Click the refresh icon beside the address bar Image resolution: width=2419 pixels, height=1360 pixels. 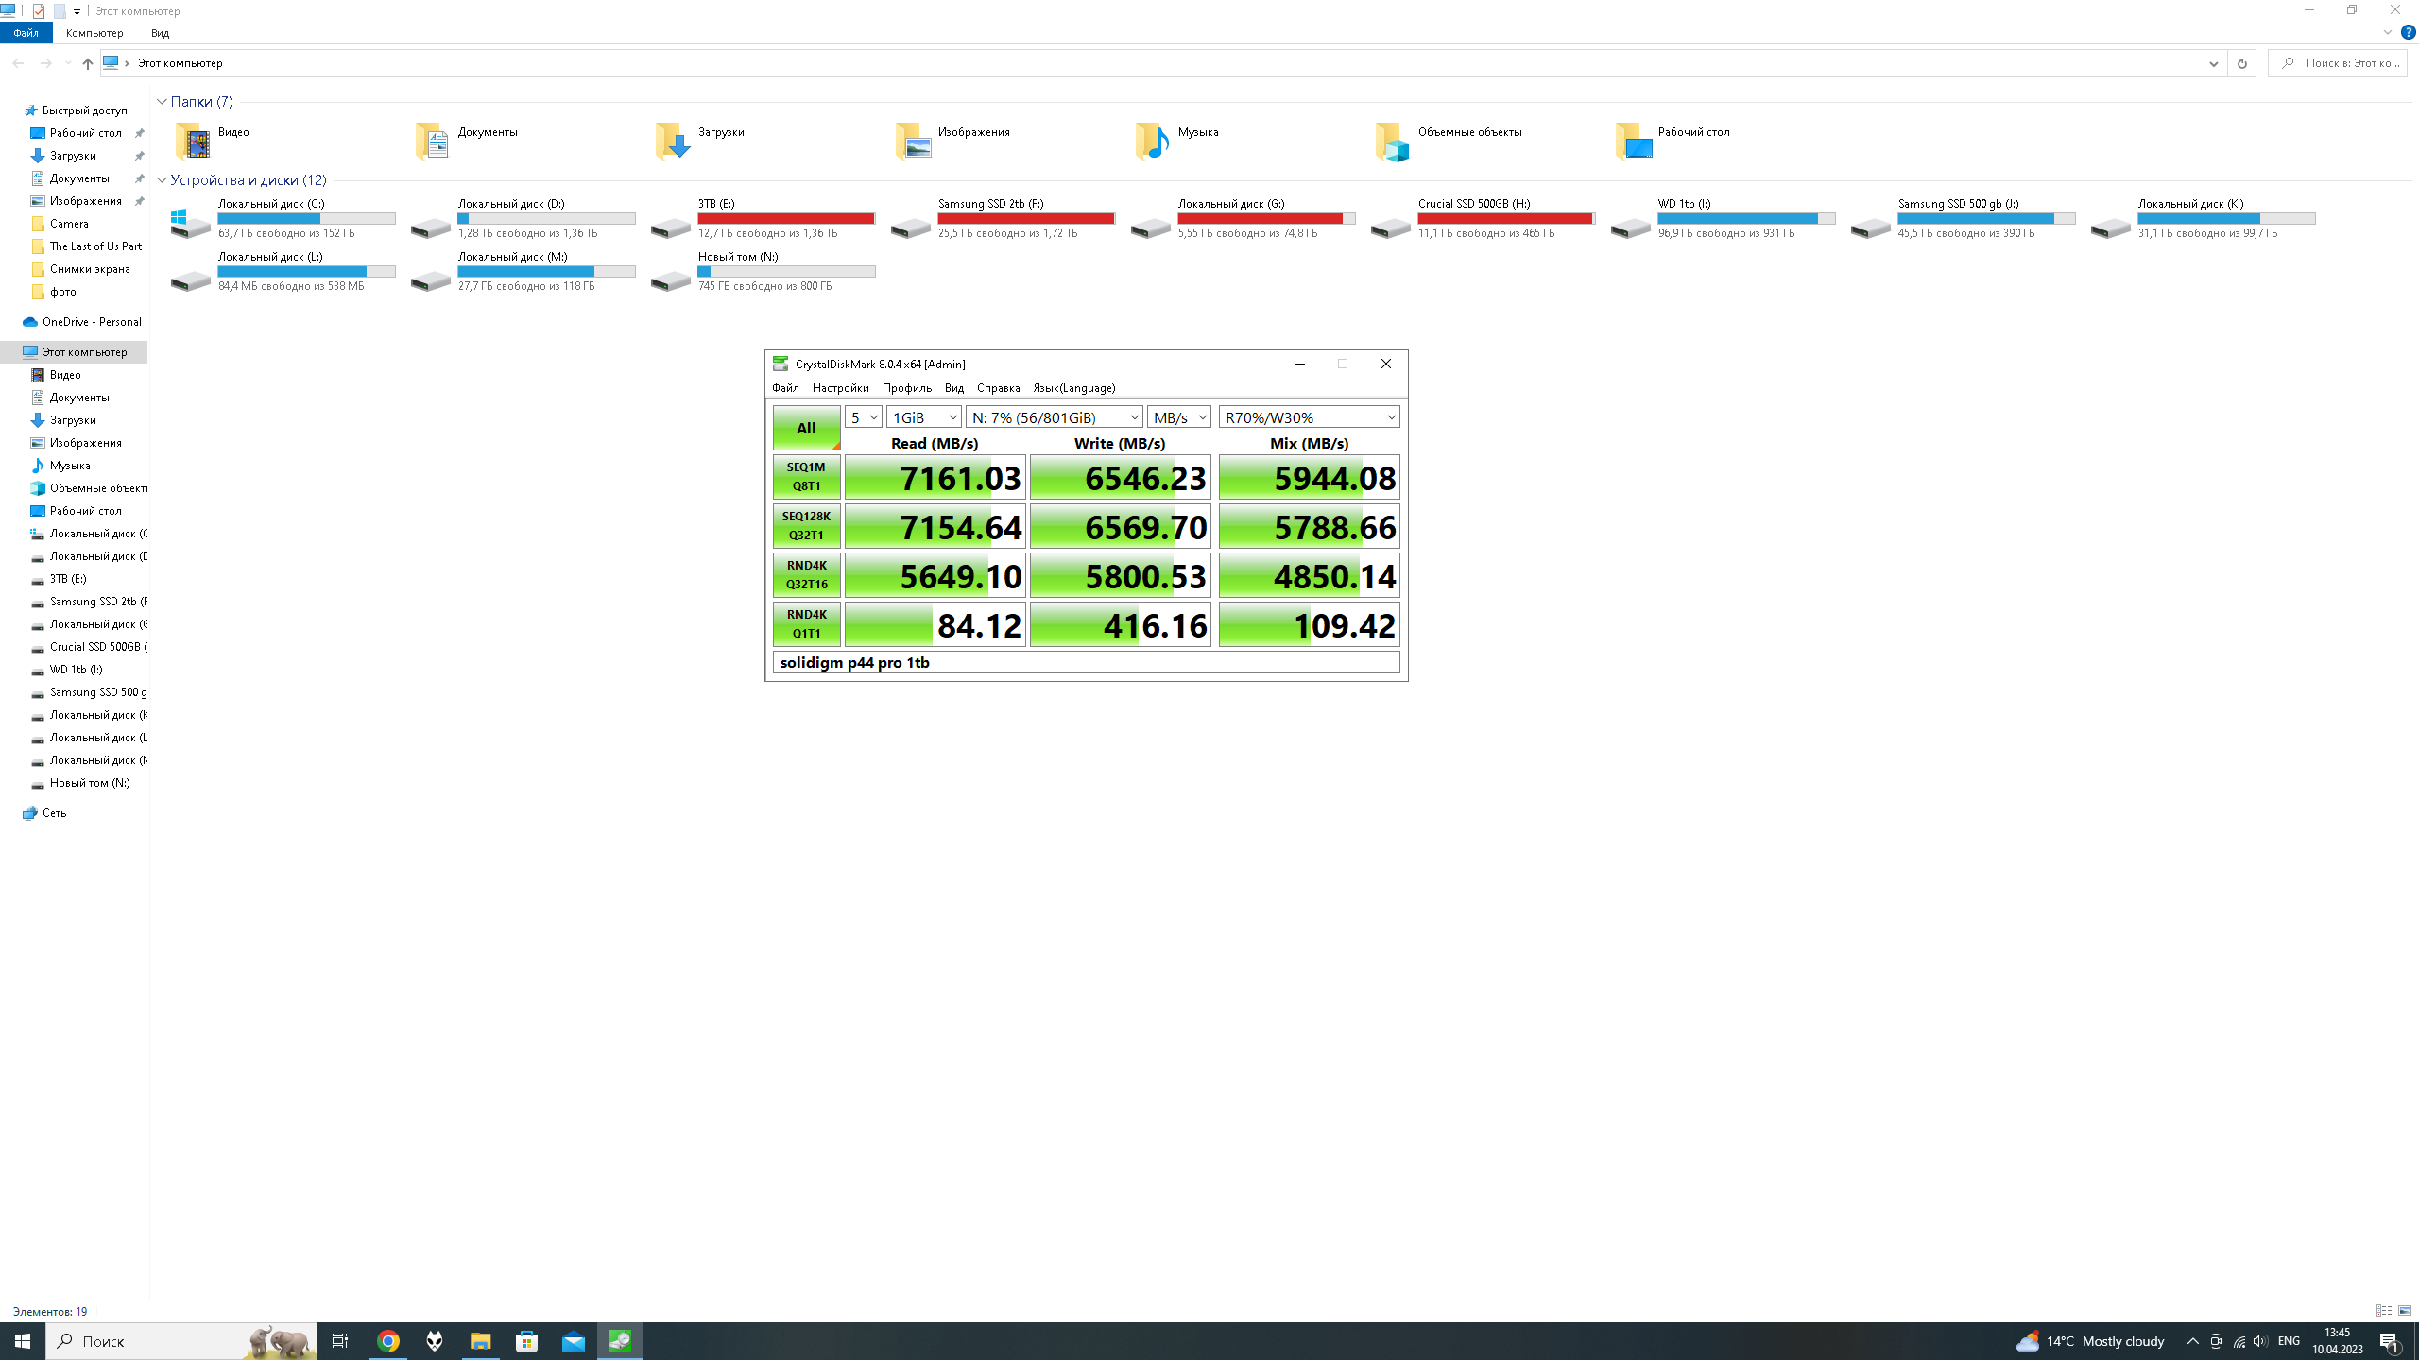point(2241,63)
